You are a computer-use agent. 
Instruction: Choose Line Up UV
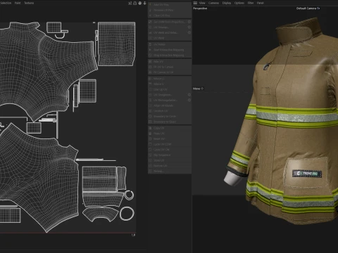[170, 89]
